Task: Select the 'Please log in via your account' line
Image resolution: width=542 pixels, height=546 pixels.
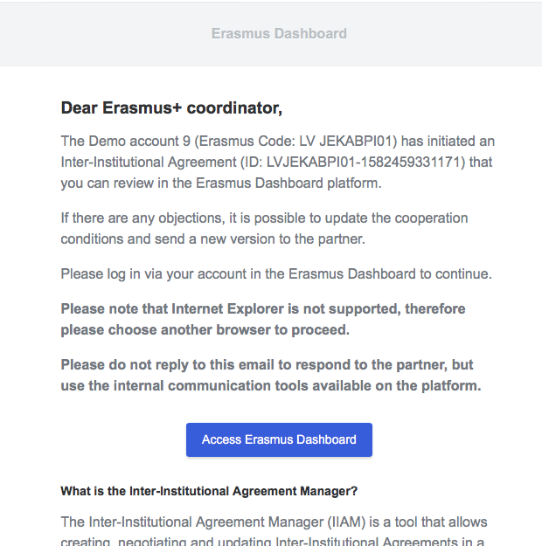Action: (276, 274)
